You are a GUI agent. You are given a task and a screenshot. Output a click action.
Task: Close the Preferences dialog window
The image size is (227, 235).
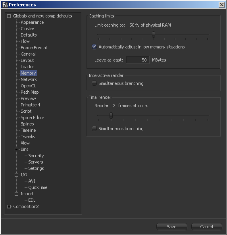coord(222,5)
